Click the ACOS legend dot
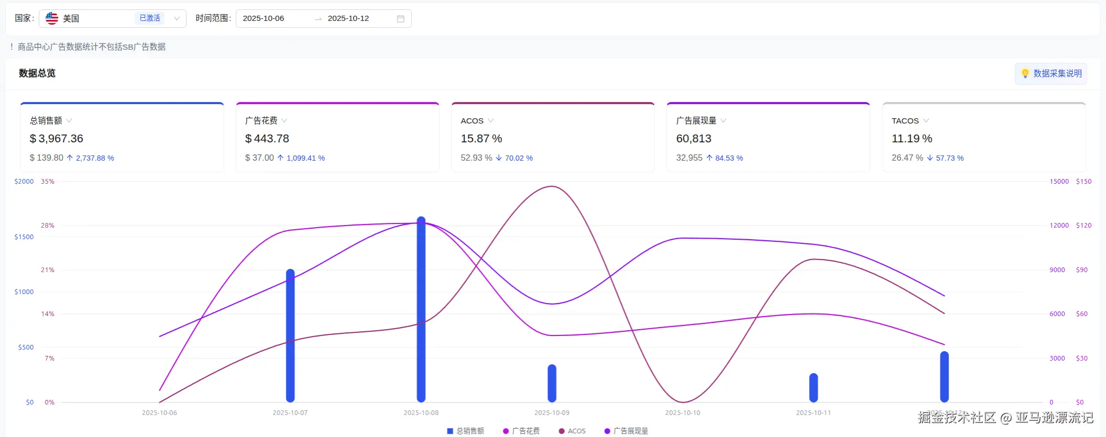Image resolution: width=1106 pixels, height=437 pixels. [562, 431]
